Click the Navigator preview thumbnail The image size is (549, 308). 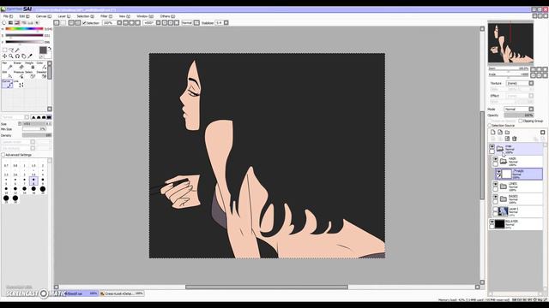pos(510,43)
